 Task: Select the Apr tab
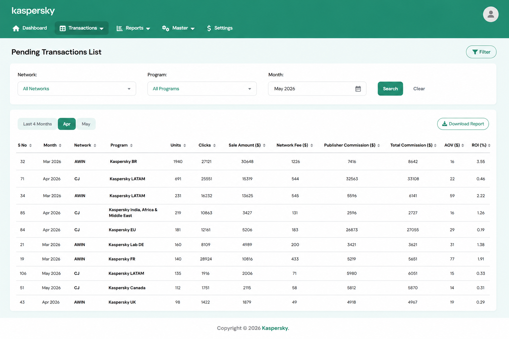(67, 124)
